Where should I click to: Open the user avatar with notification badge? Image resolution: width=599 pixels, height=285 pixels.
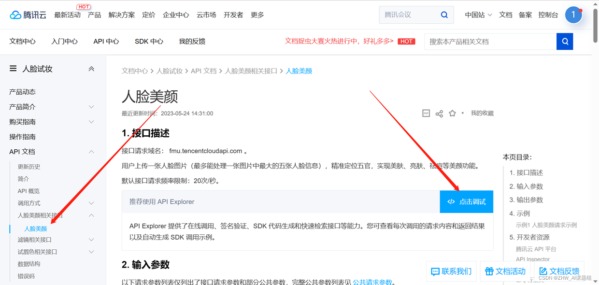click(573, 15)
